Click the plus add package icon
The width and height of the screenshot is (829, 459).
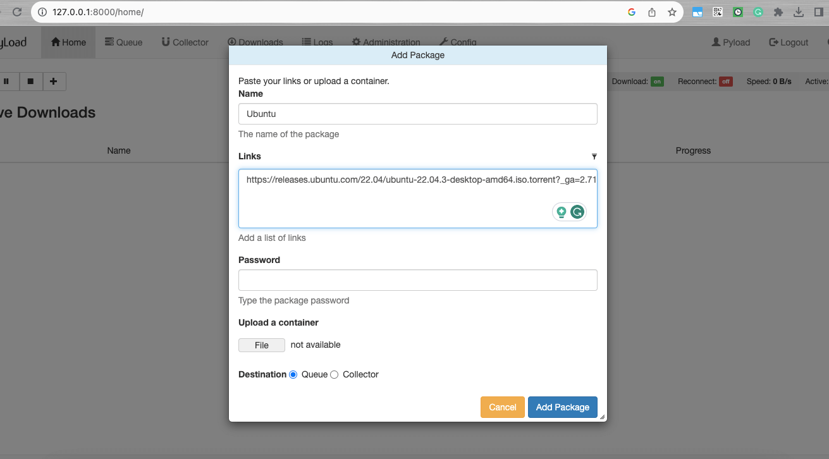pos(54,81)
